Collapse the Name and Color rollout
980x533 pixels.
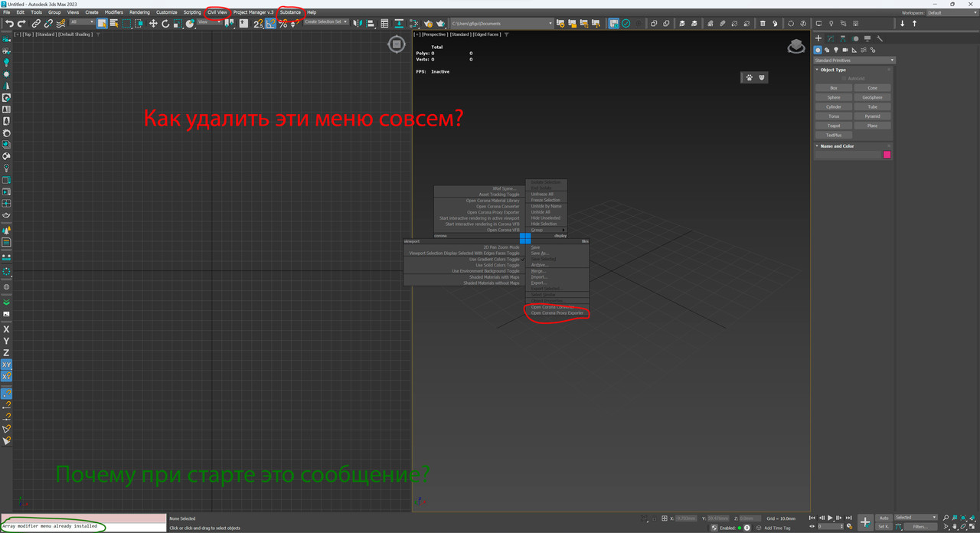pos(817,146)
